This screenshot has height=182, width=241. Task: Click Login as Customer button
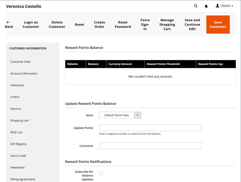[x=31, y=24]
